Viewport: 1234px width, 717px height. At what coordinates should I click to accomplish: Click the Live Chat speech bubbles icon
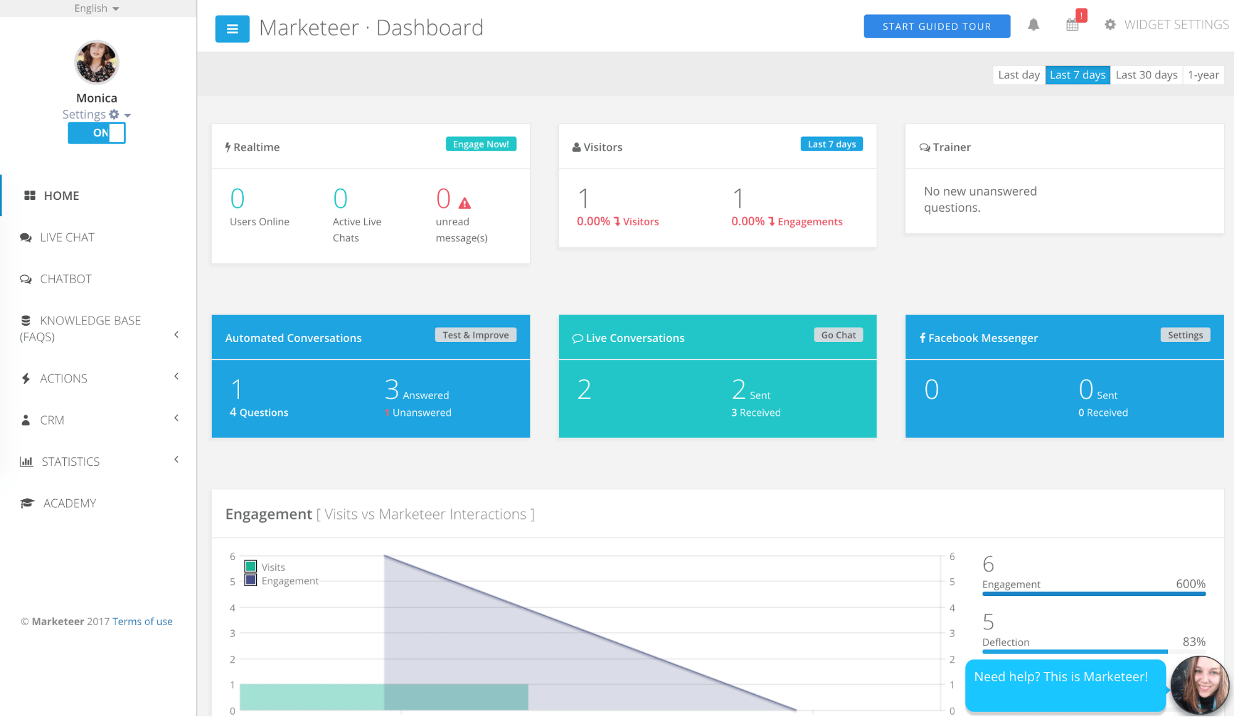coord(26,238)
